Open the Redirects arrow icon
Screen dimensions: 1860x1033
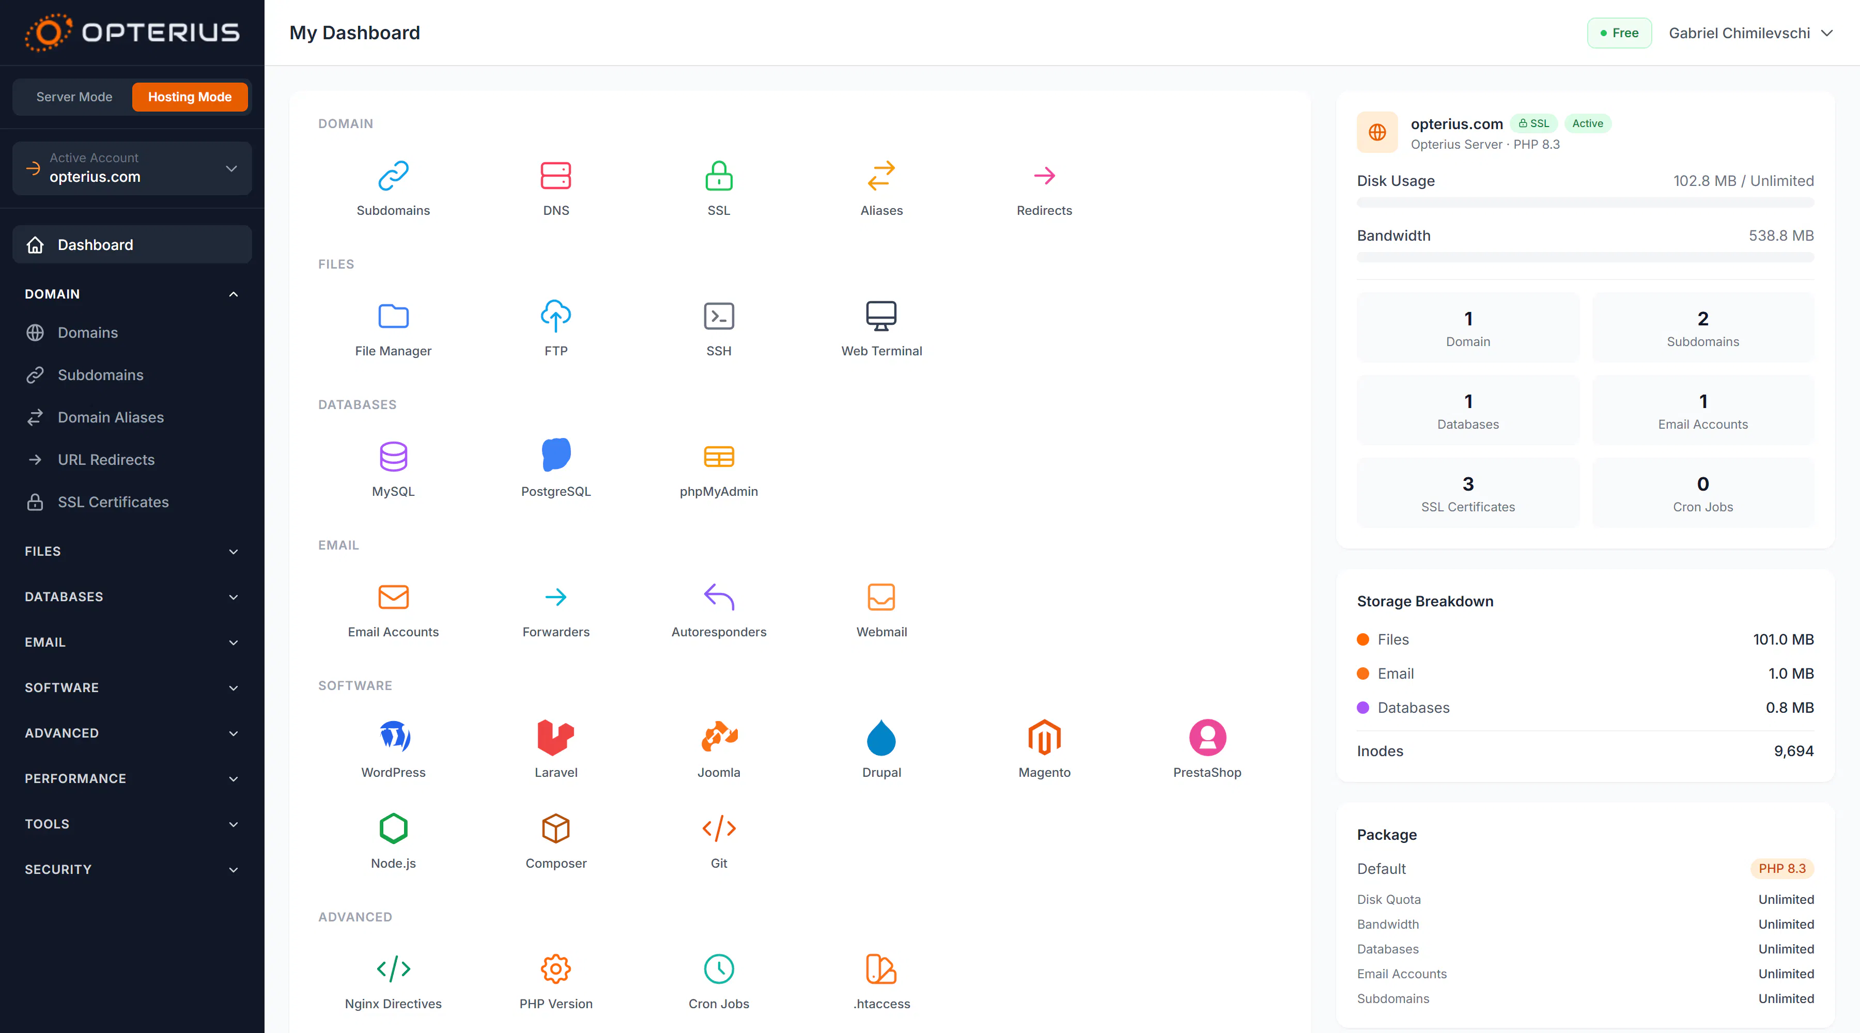1044,176
